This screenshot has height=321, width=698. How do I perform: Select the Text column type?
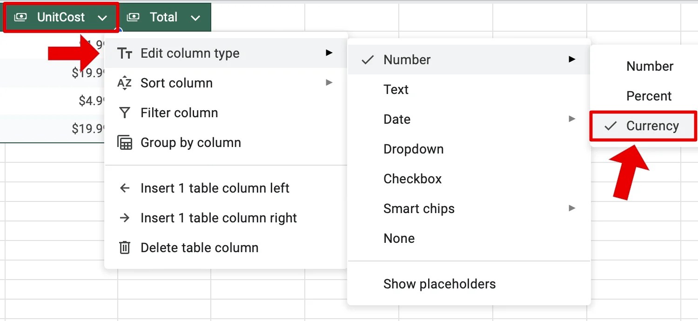click(396, 89)
